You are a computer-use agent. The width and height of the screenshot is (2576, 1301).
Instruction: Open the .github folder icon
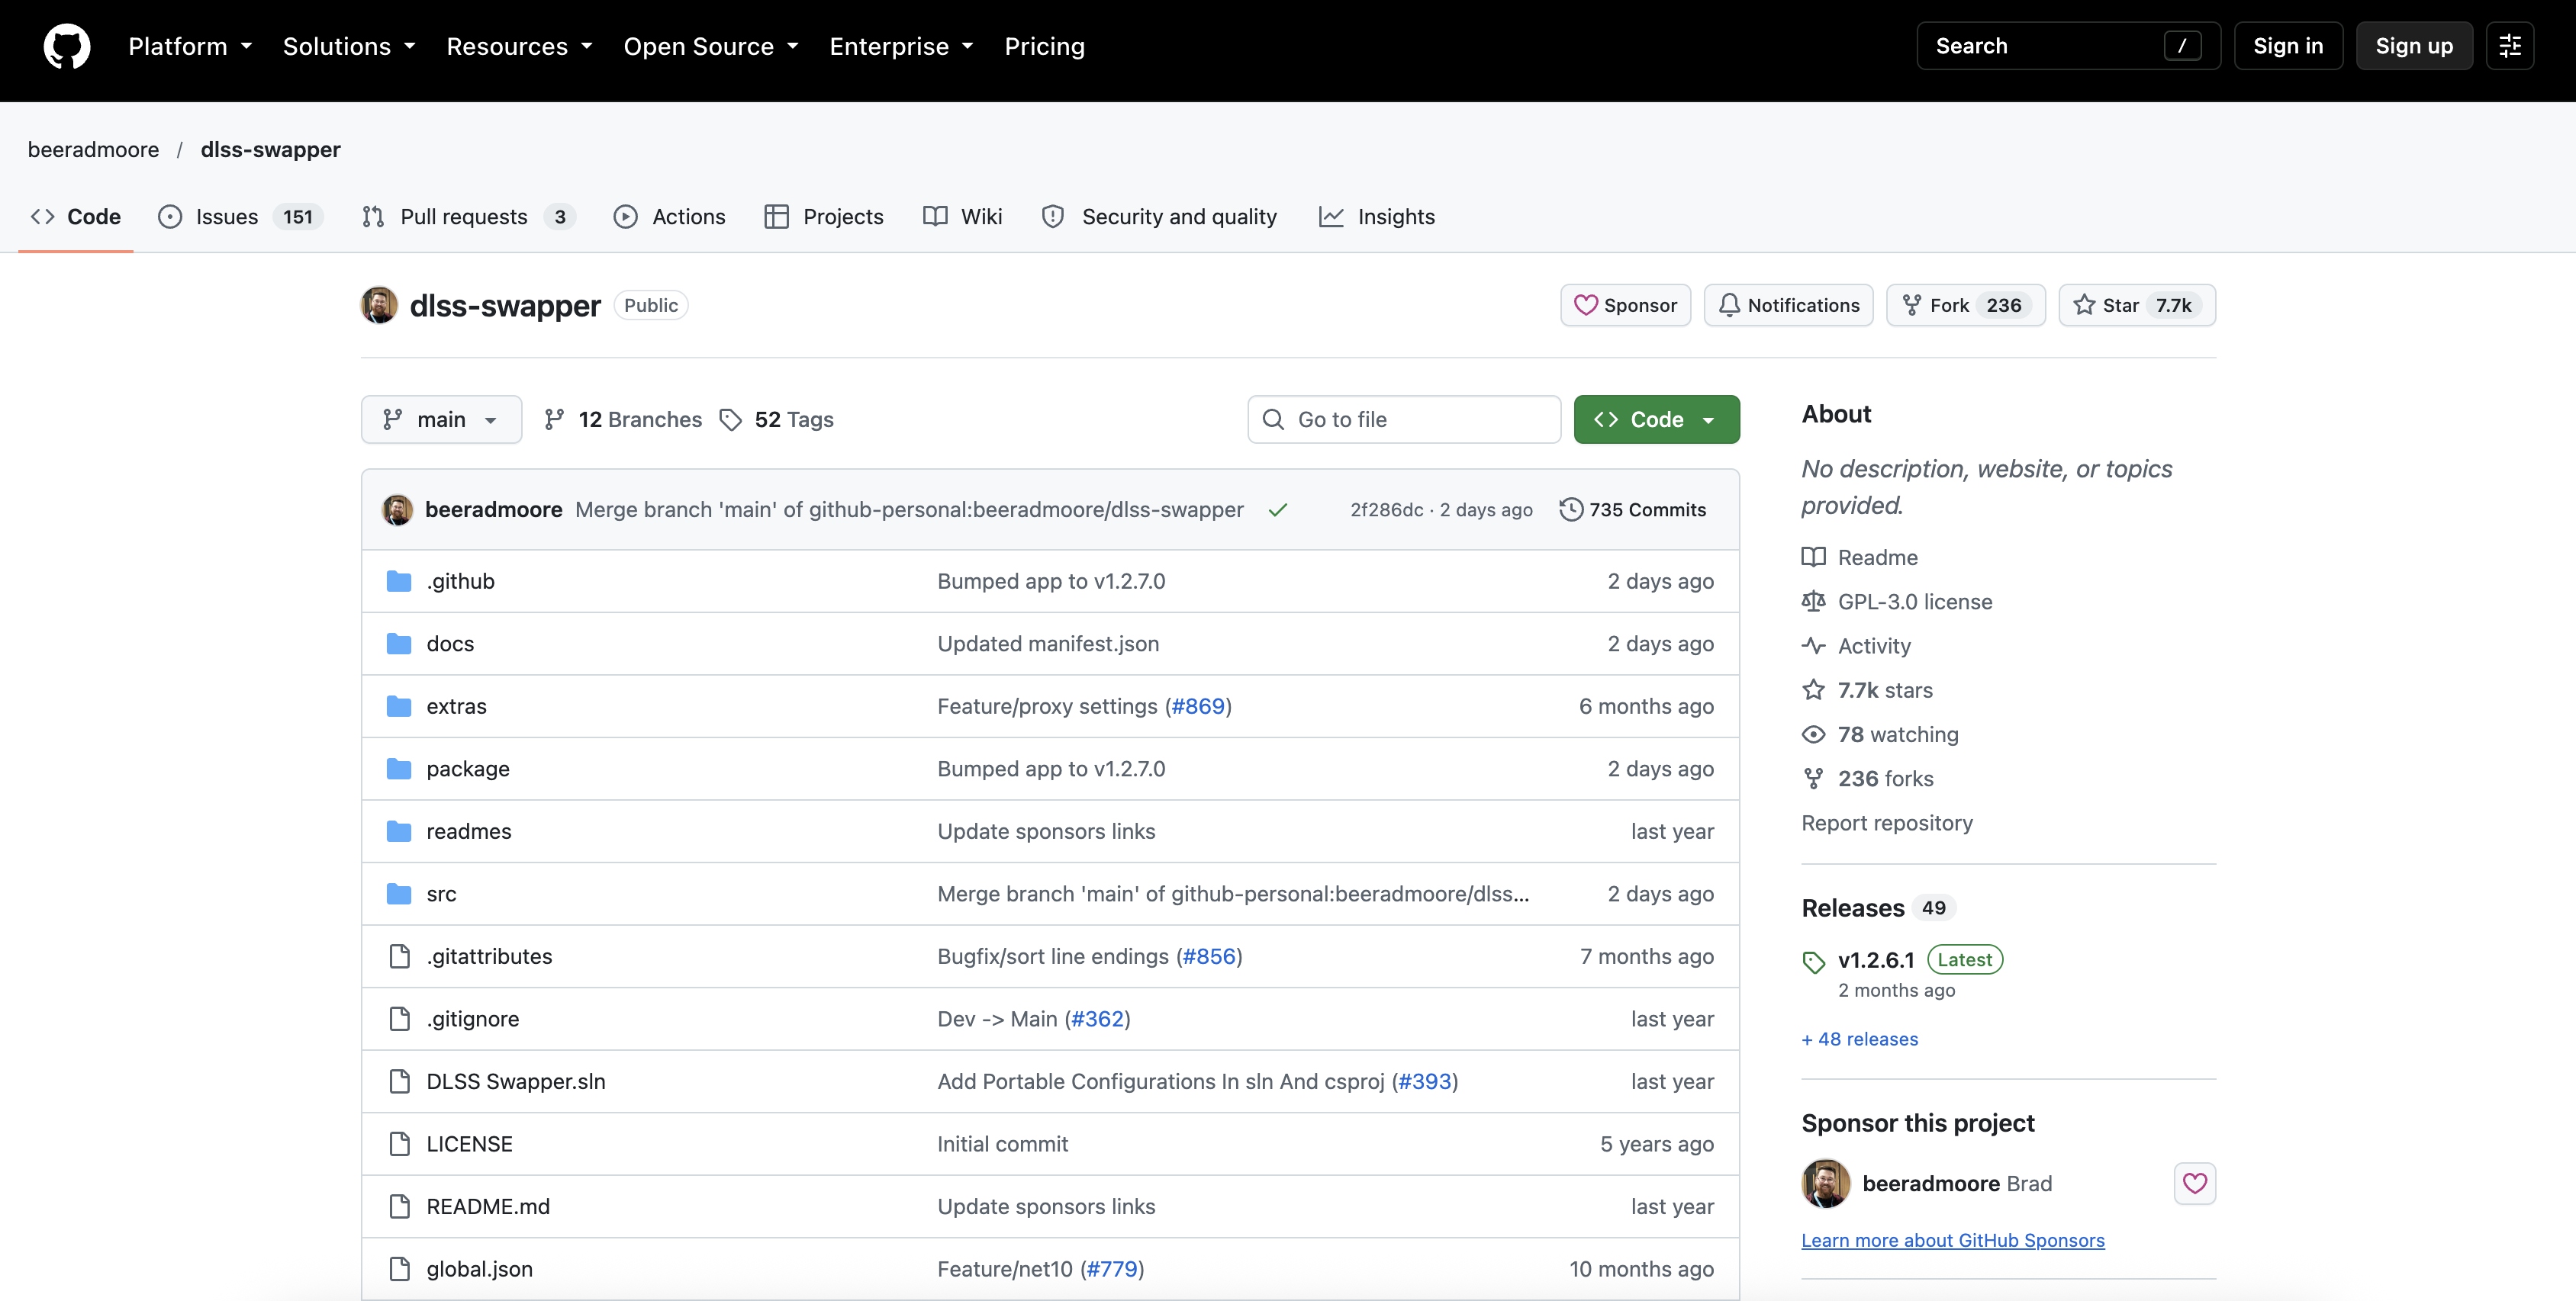(399, 582)
